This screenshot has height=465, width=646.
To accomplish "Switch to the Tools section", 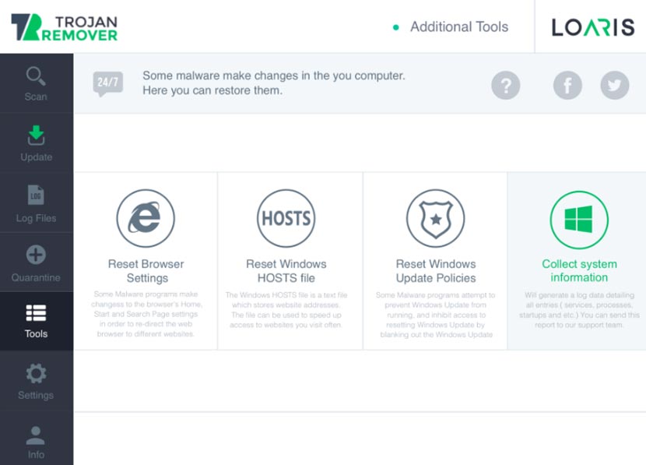I will tap(36, 322).
